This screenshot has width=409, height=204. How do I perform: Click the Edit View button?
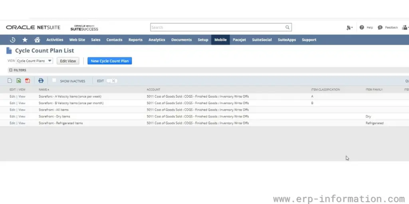click(68, 61)
